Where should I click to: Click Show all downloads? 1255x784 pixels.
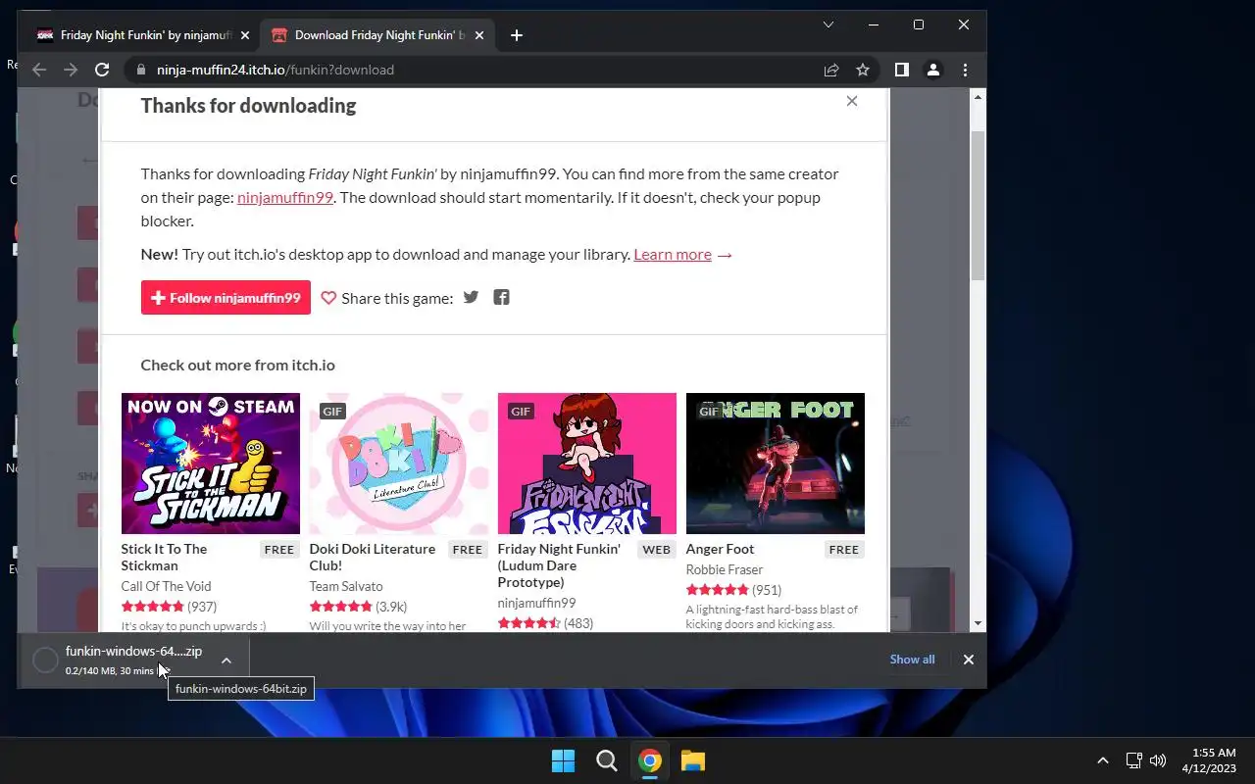[912, 660]
